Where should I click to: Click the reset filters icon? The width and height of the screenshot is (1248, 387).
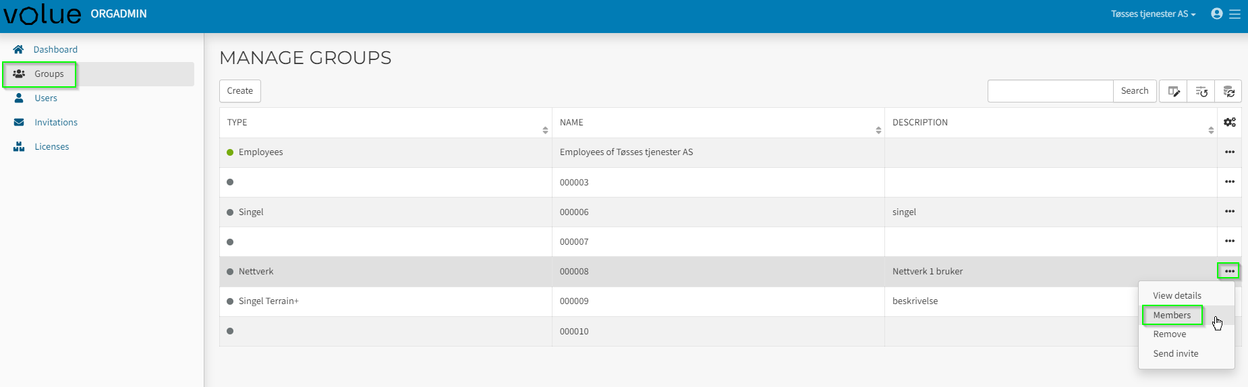coord(1201,91)
